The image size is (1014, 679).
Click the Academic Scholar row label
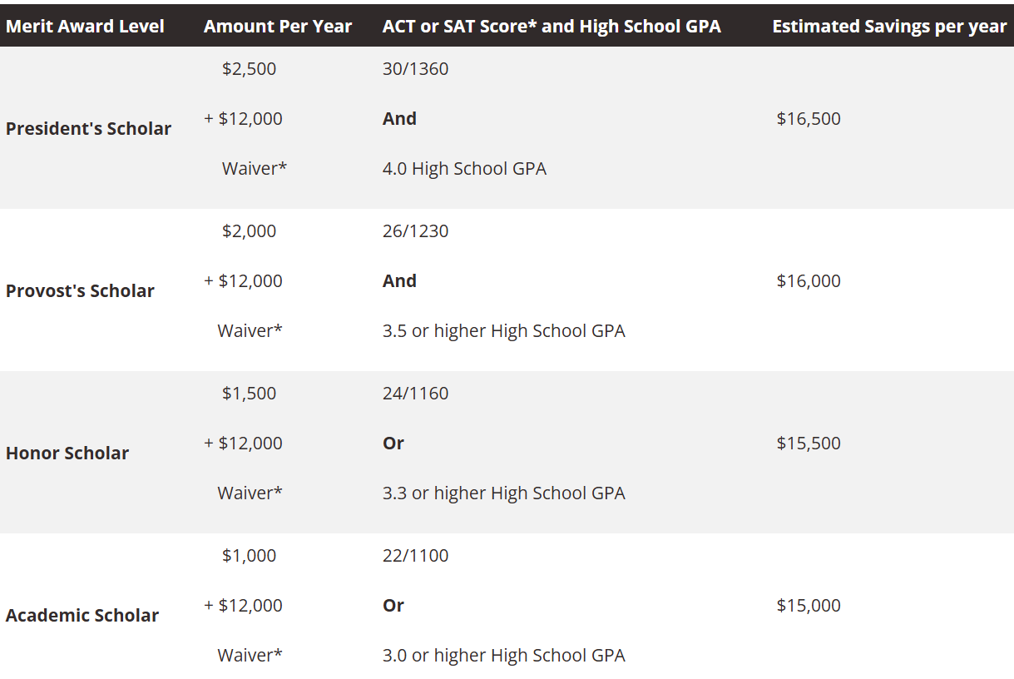82,615
